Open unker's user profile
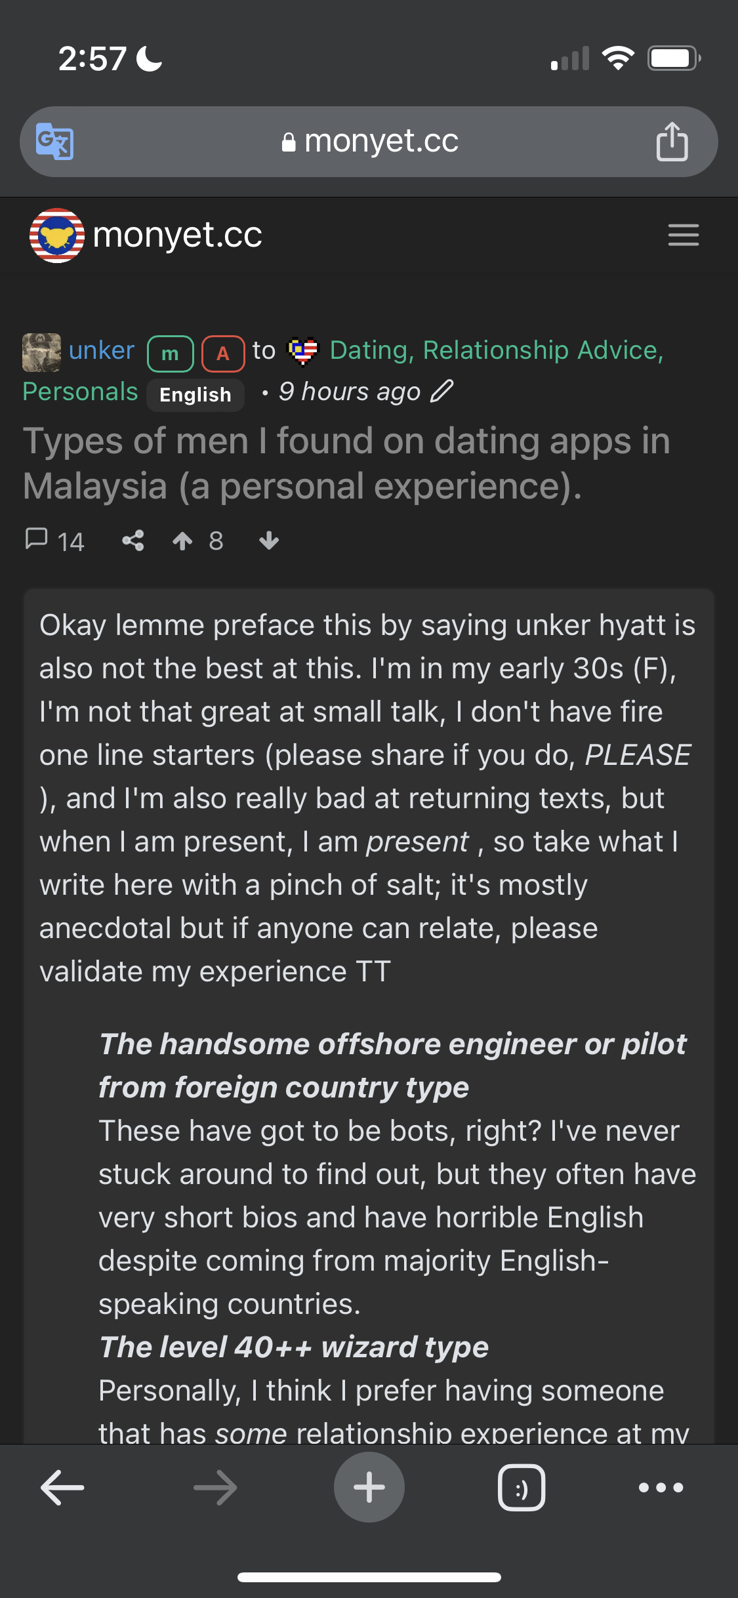The height and width of the screenshot is (1598, 738). click(101, 350)
